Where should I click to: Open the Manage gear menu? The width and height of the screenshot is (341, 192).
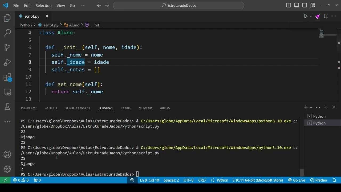pyautogui.click(x=7, y=169)
